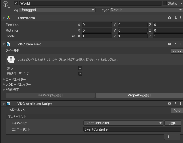Open VKC Item Field three-dot menu
The image size is (183, 143).
(181, 44)
